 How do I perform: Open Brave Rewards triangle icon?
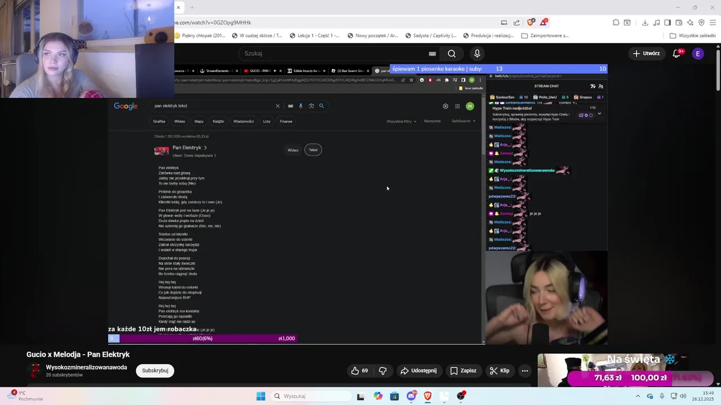(x=544, y=22)
